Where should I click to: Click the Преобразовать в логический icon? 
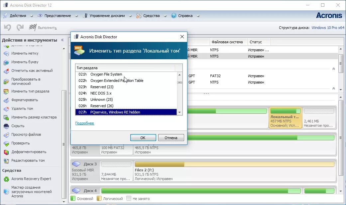coord(6,82)
